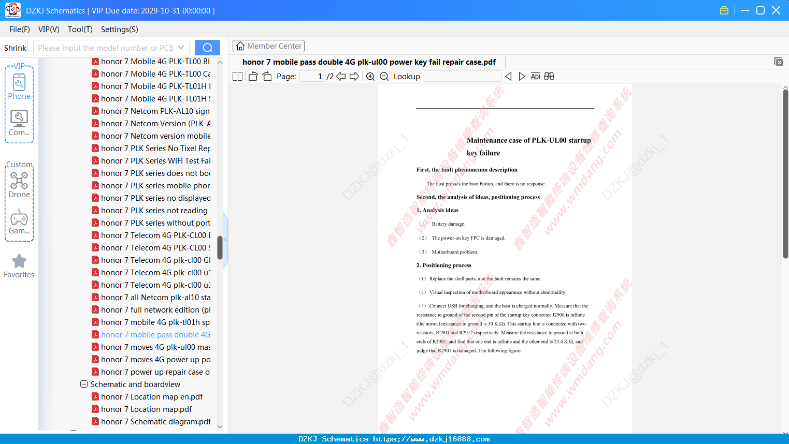
Task: Open honor 7 Netcom PLK-AL10 sign file
Action: (155, 111)
